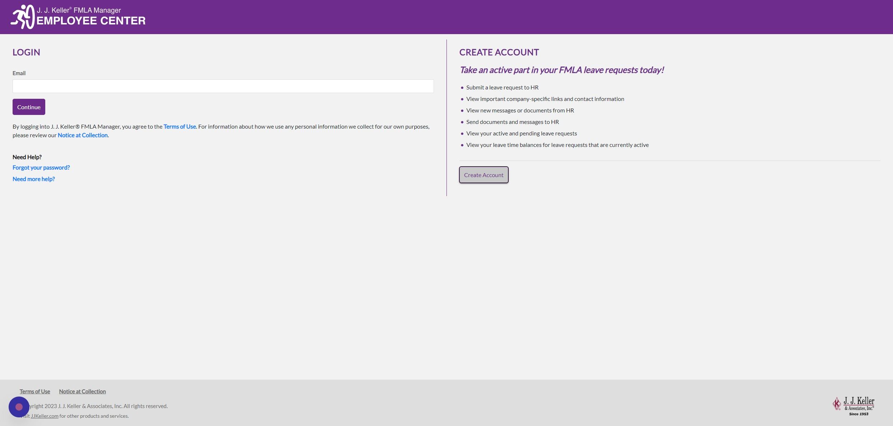Open the footer Terms of Use link
The height and width of the screenshot is (426, 893).
(x=35, y=391)
